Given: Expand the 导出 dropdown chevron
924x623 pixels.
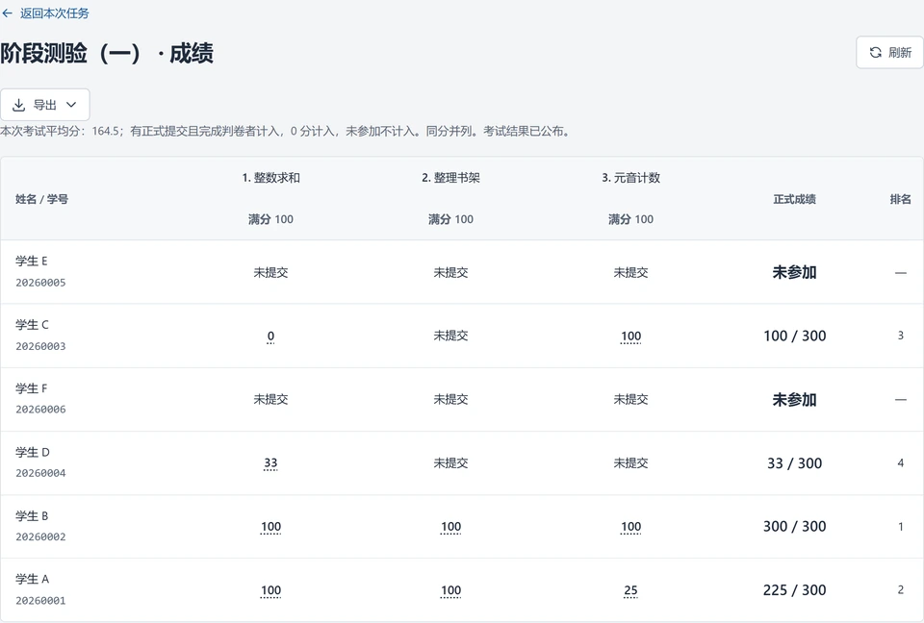Looking at the screenshot, I should [x=71, y=105].
